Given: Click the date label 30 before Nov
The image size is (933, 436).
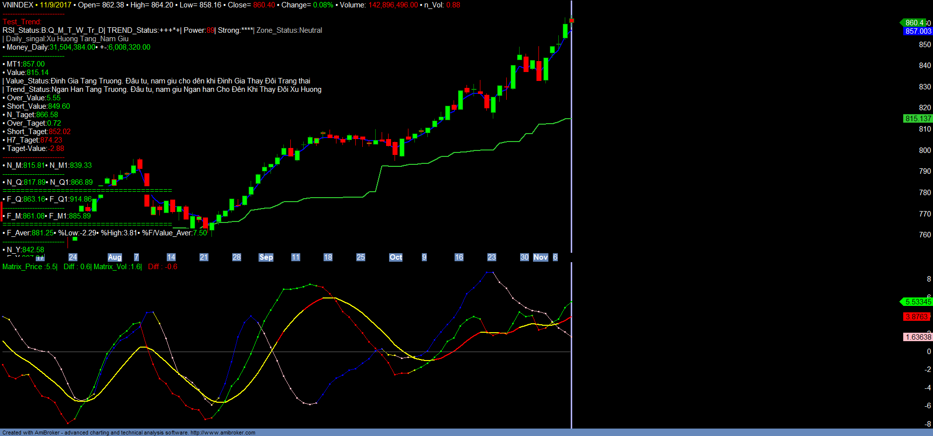Looking at the screenshot, I should point(525,257).
